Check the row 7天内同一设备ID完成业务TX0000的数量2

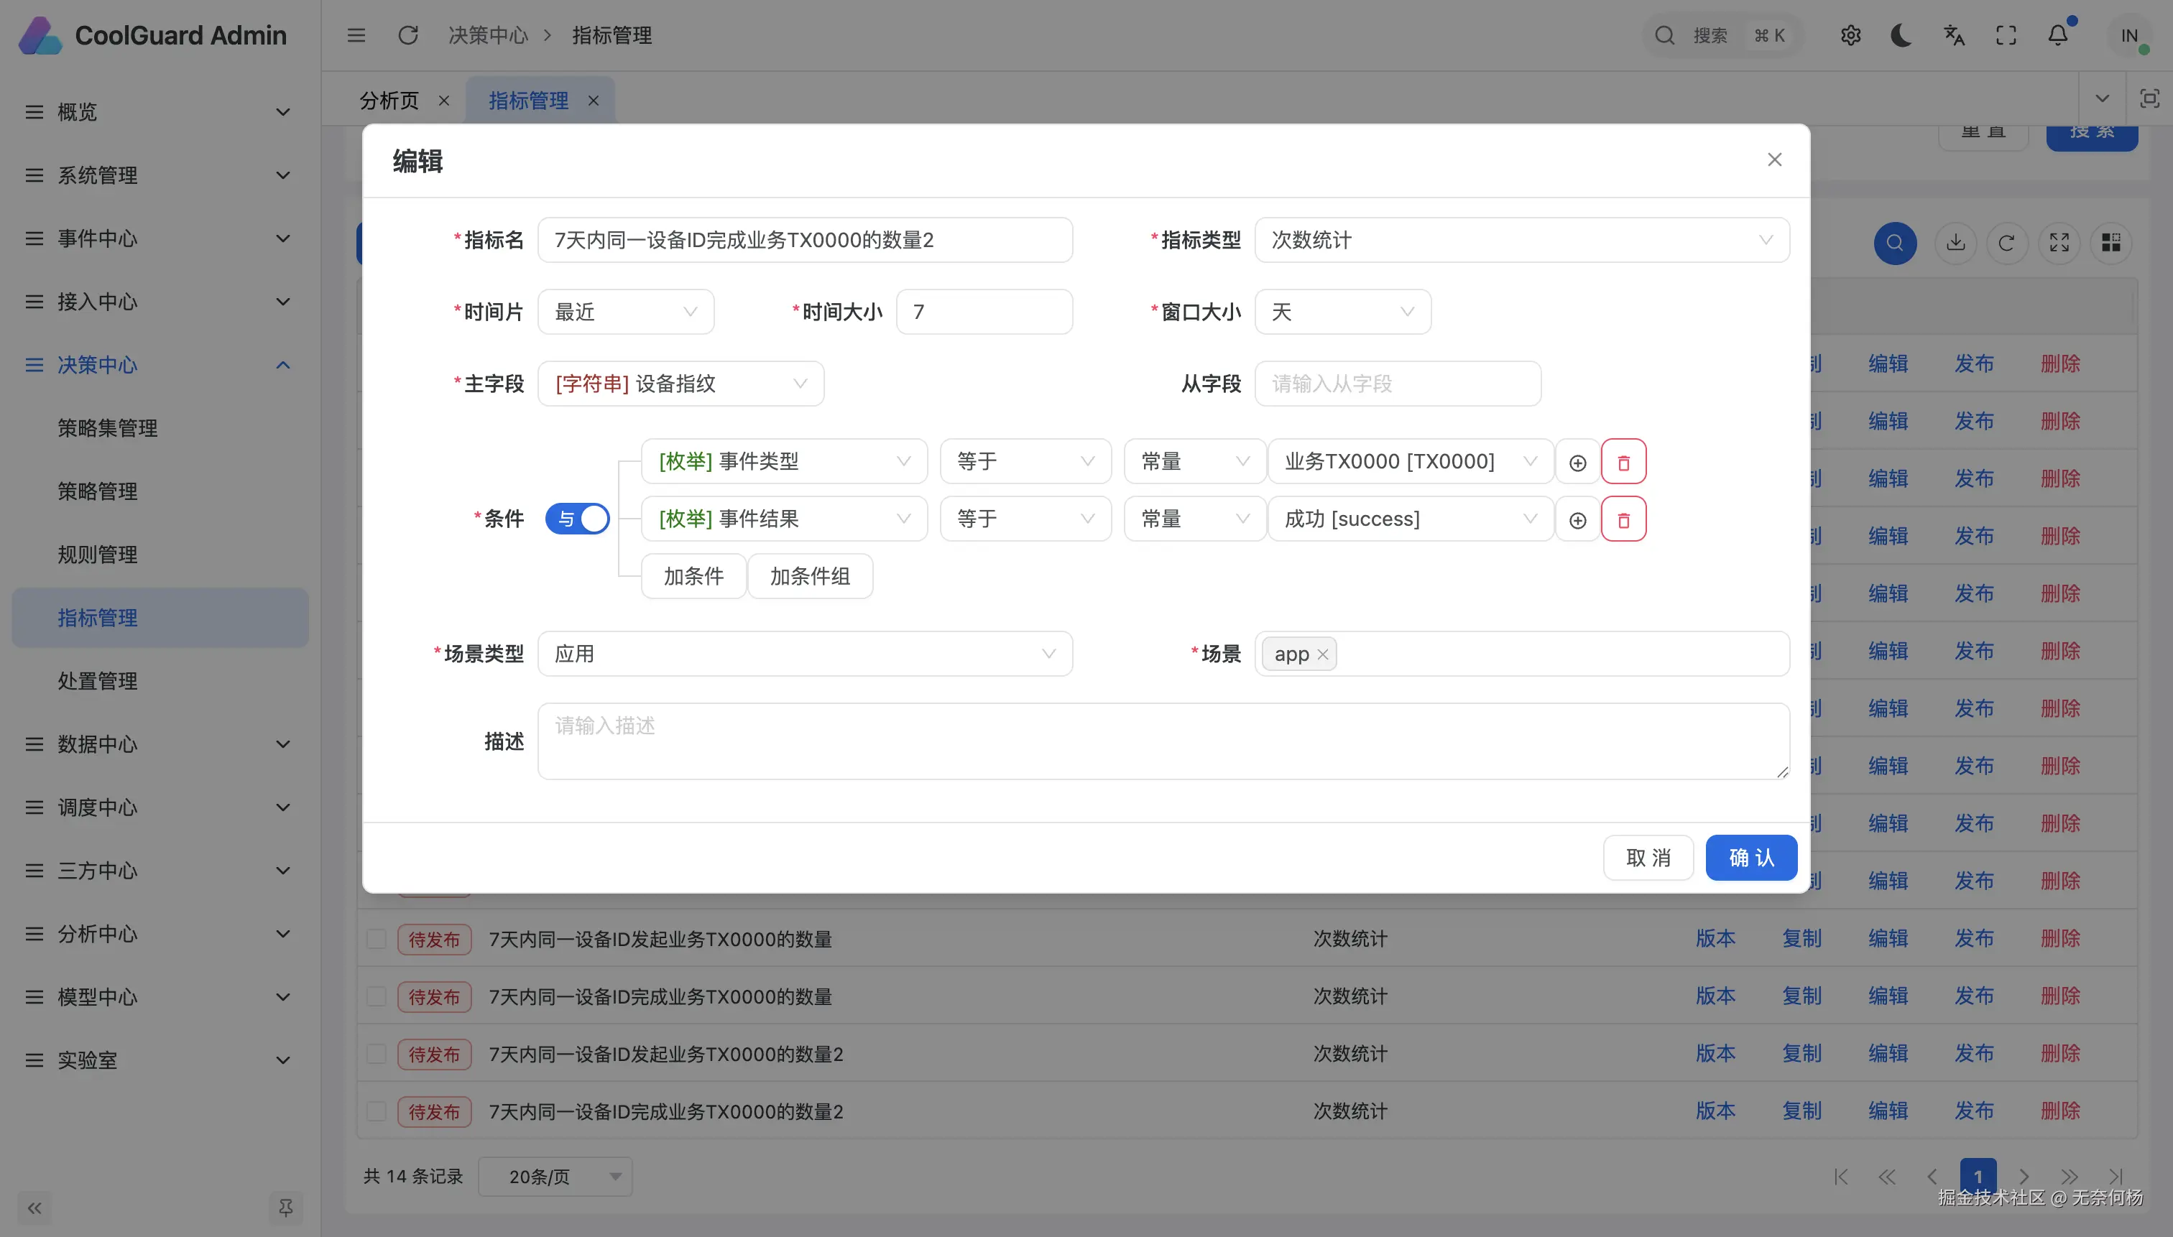pyautogui.click(x=376, y=1111)
